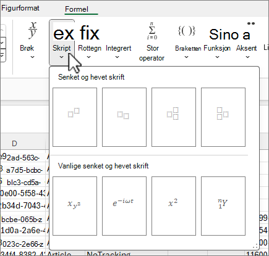The height and width of the screenshot is (256, 269).
Task: Insert the x sub y squared formula
Action: (x=75, y=206)
